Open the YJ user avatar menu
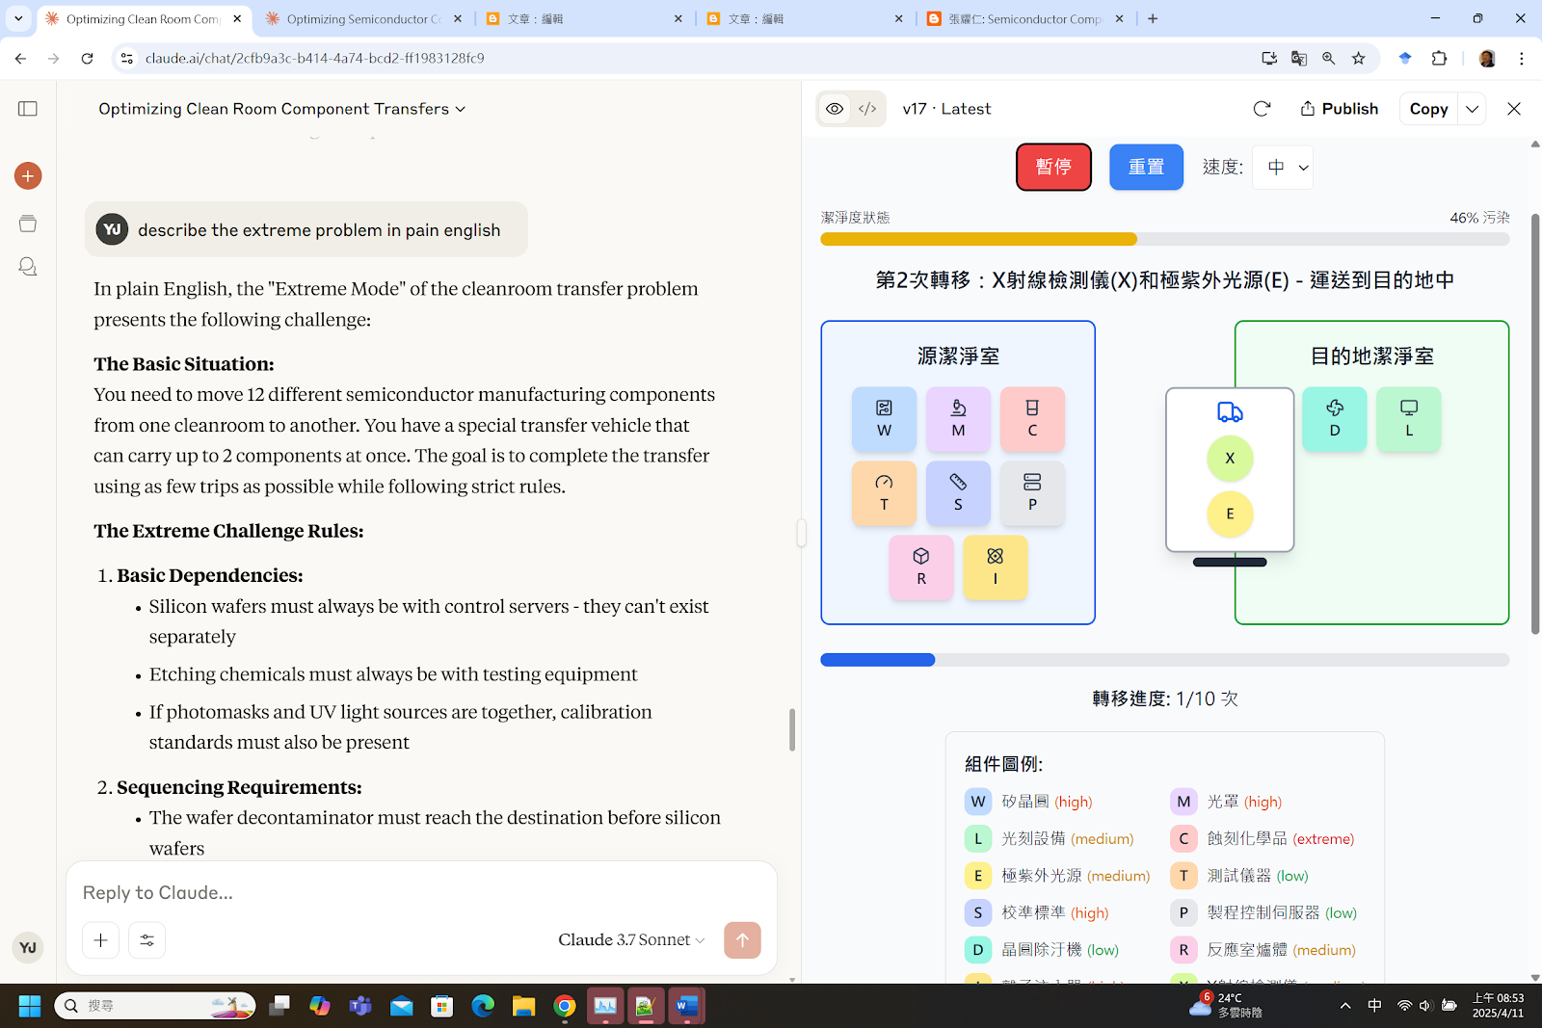The image size is (1542, 1028). (28, 947)
